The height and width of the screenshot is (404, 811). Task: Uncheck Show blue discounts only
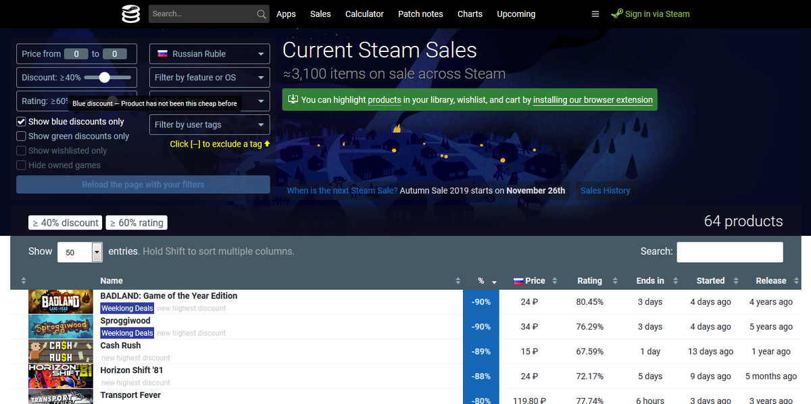21,122
